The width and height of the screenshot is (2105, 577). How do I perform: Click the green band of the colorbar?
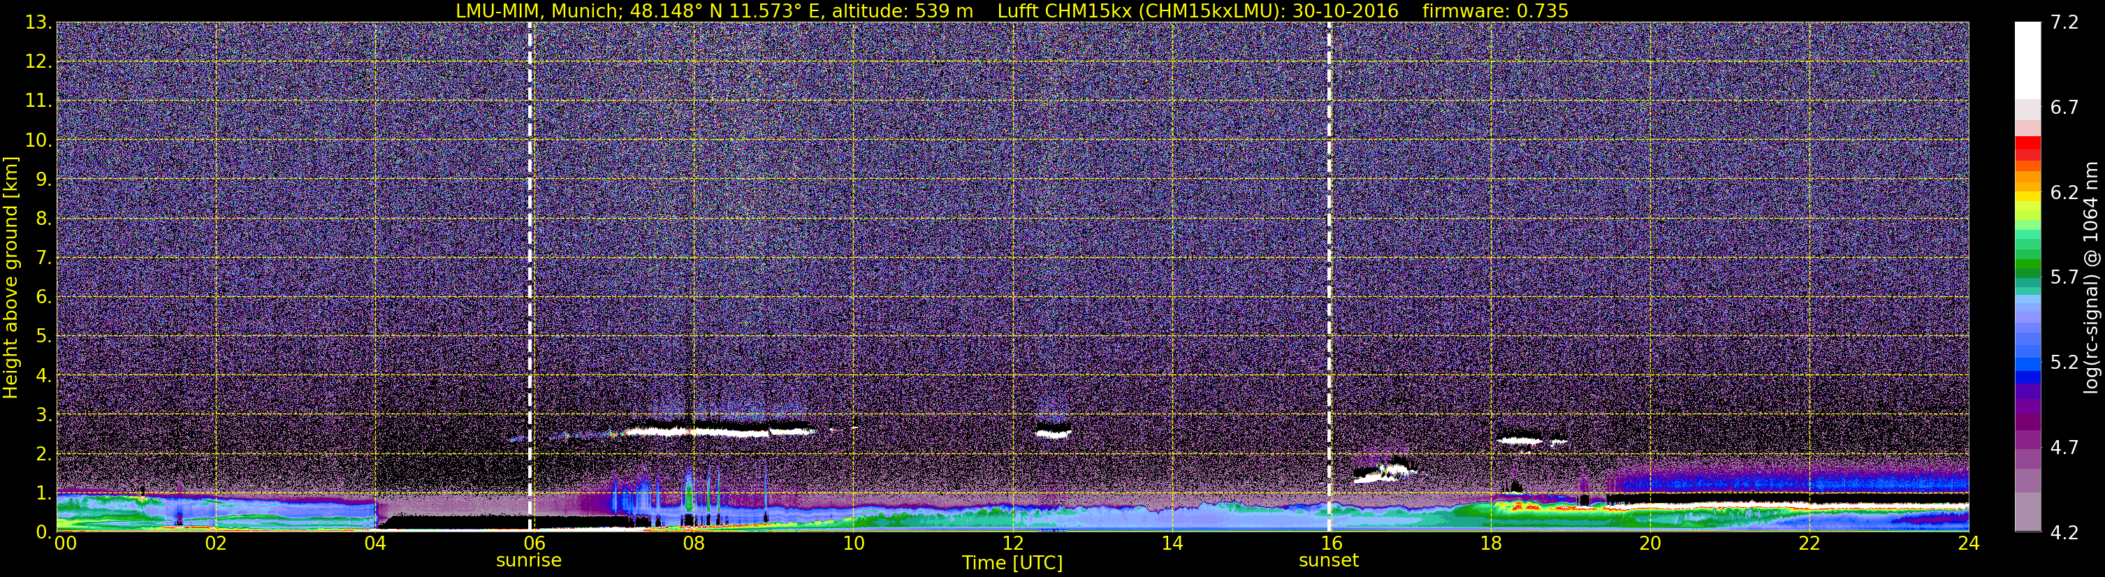point(2027,265)
